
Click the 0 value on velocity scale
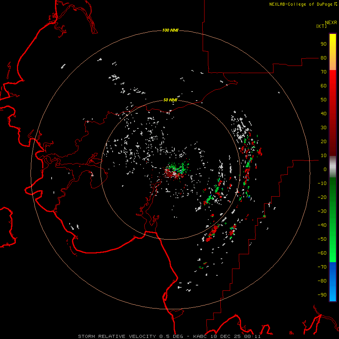325,169
